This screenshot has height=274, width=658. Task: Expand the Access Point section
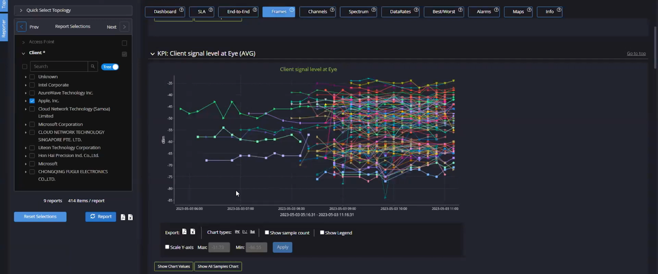[x=23, y=42]
